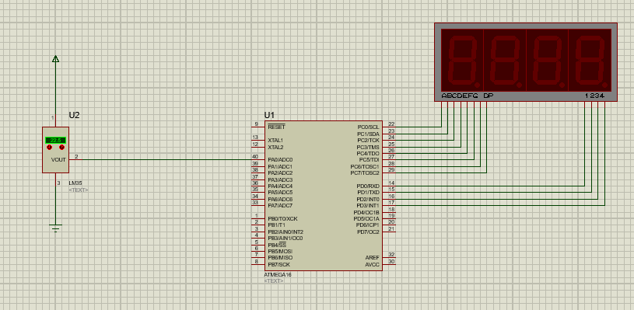Viewport: 634px width, 310px height.
Task: Click the PA0/ADC0 pin label
Action: (x=280, y=160)
